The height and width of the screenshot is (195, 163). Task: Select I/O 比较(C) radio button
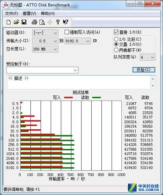[116, 39]
